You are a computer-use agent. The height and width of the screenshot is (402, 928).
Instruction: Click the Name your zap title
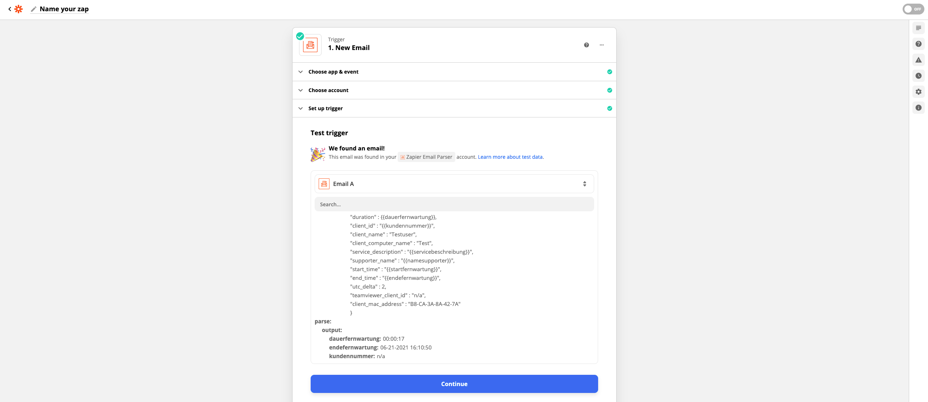point(64,9)
